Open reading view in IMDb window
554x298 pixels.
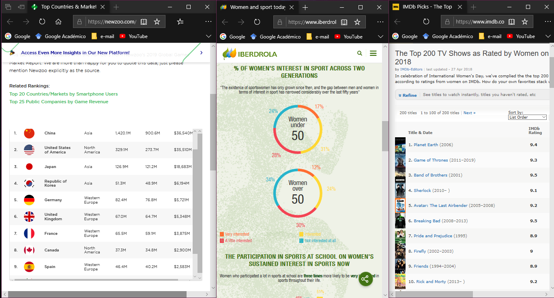pyautogui.click(x=512, y=22)
